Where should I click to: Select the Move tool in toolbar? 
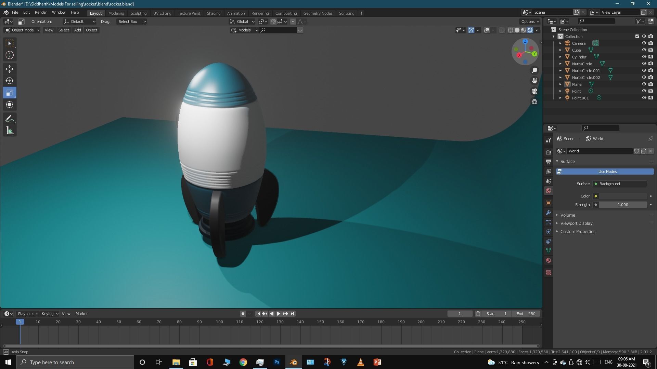(10, 69)
